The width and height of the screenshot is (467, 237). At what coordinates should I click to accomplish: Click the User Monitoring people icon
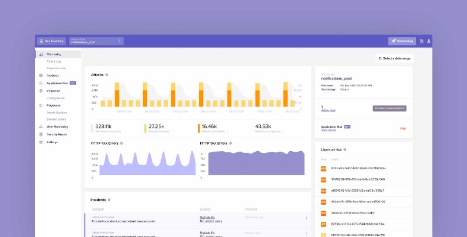[x=41, y=127]
